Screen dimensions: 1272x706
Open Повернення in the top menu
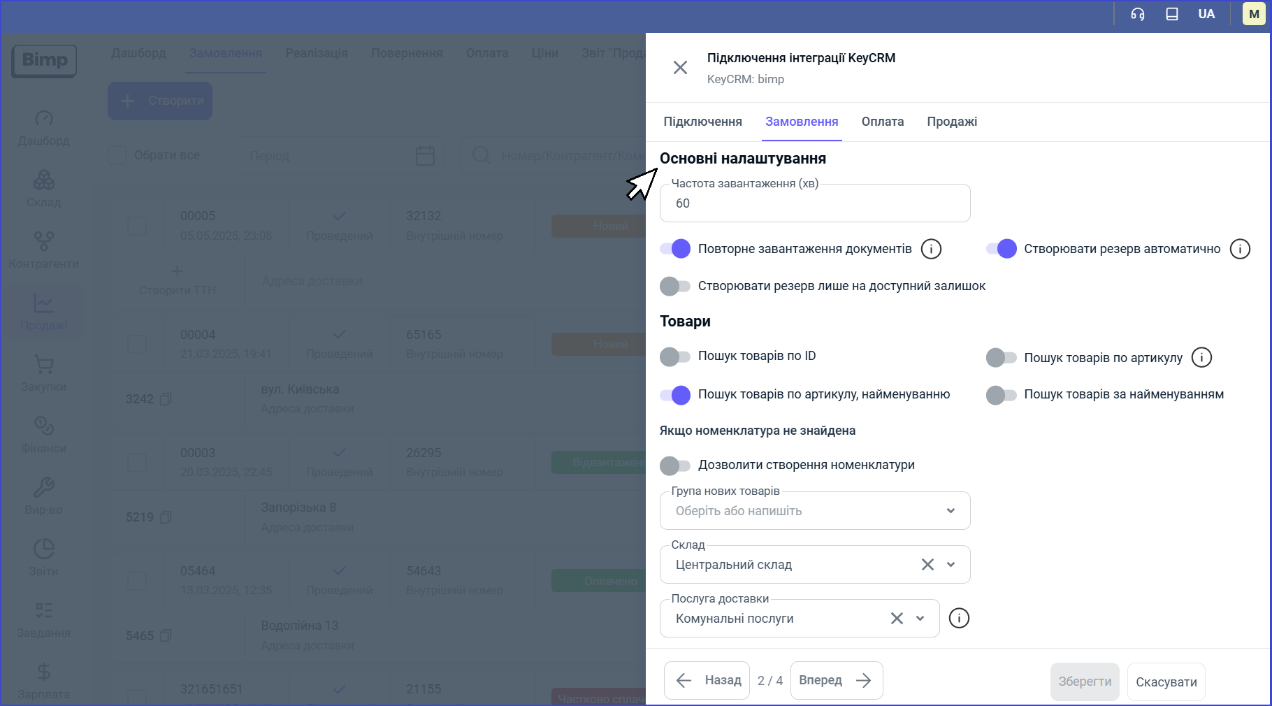click(x=407, y=53)
